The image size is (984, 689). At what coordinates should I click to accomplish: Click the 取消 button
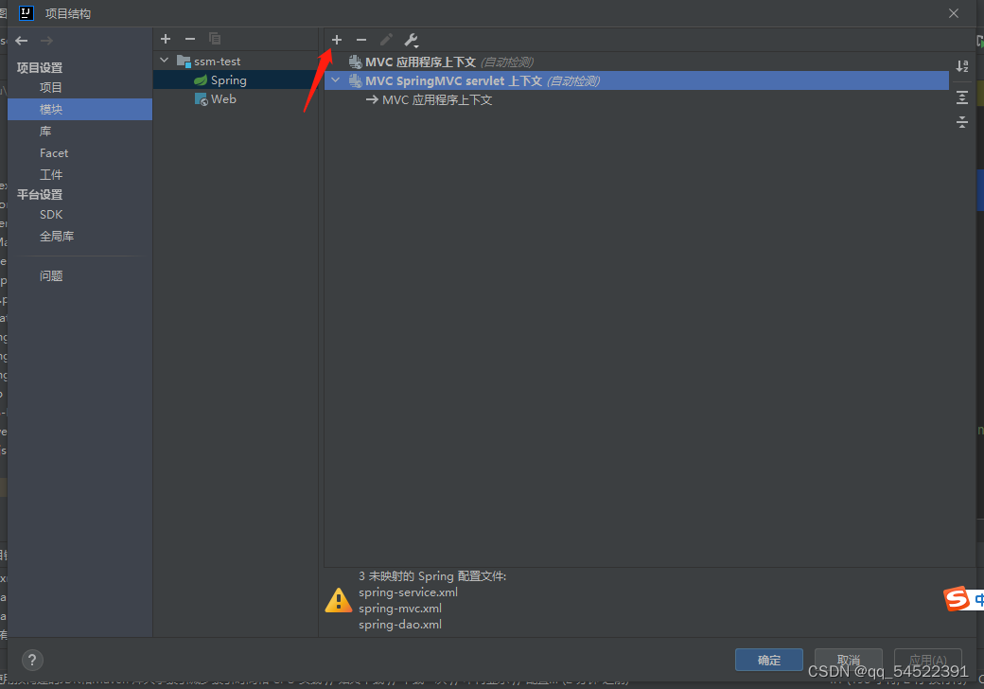pyautogui.click(x=849, y=661)
